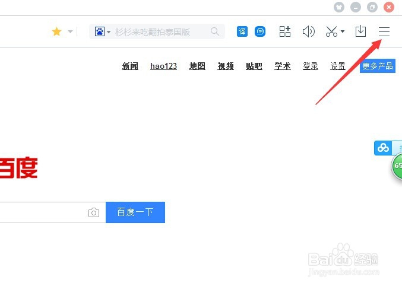Click the 百度一下 search button

tap(135, 212)
